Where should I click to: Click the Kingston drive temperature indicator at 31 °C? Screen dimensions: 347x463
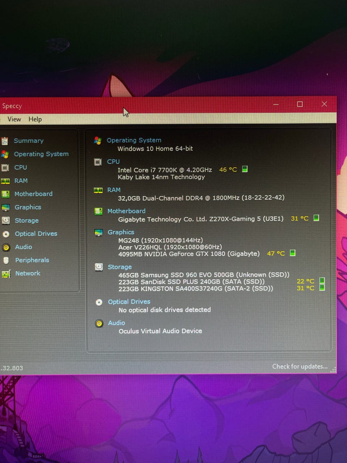tap(322, 288)
